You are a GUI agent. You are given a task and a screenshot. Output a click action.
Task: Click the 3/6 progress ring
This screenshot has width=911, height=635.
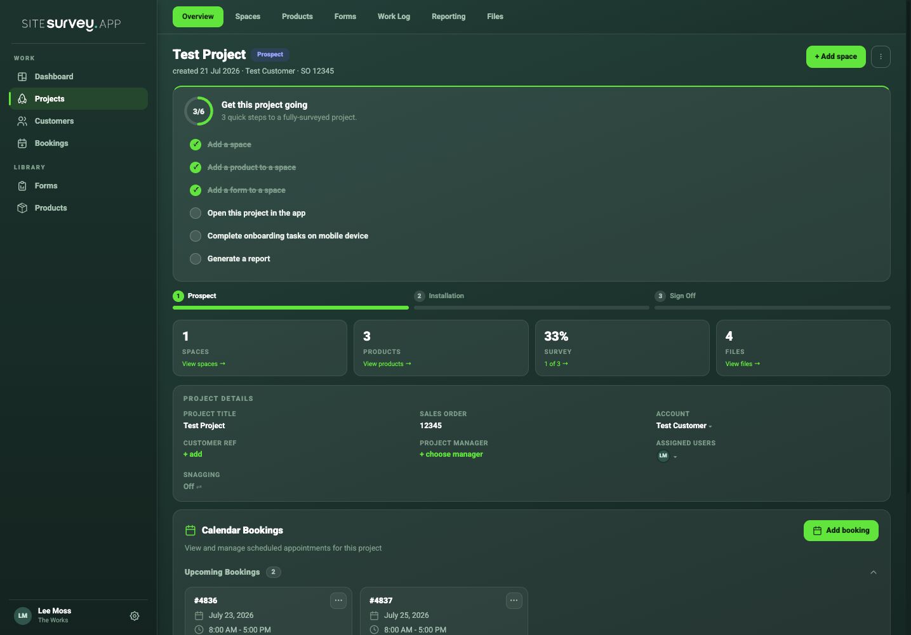(x=199, y=111)
